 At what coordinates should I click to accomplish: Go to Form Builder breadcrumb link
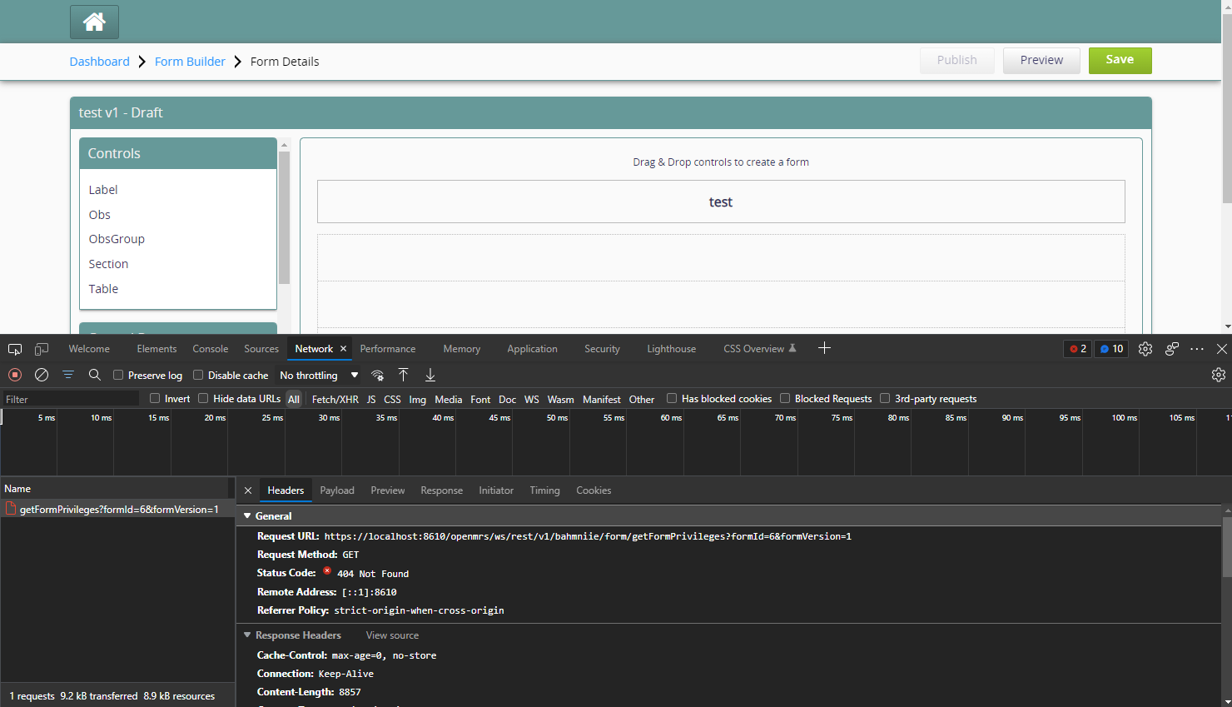pos(190,62)
